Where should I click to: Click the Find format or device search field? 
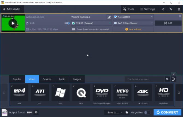144,79
